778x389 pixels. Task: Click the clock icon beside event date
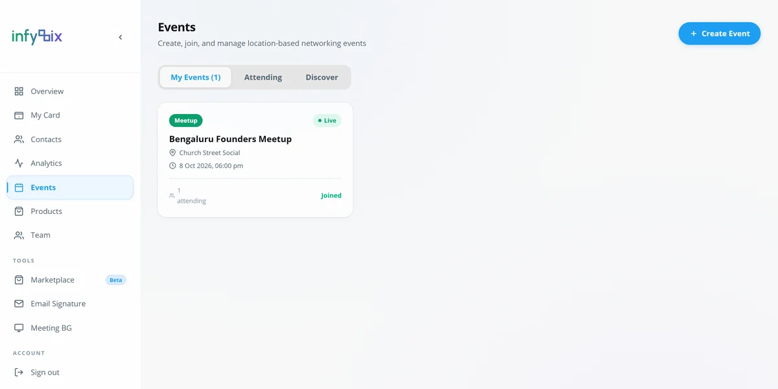coord(172,166)
